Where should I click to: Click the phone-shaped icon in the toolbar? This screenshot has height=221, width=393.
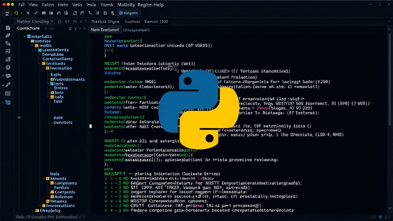[x=90, y=13]
